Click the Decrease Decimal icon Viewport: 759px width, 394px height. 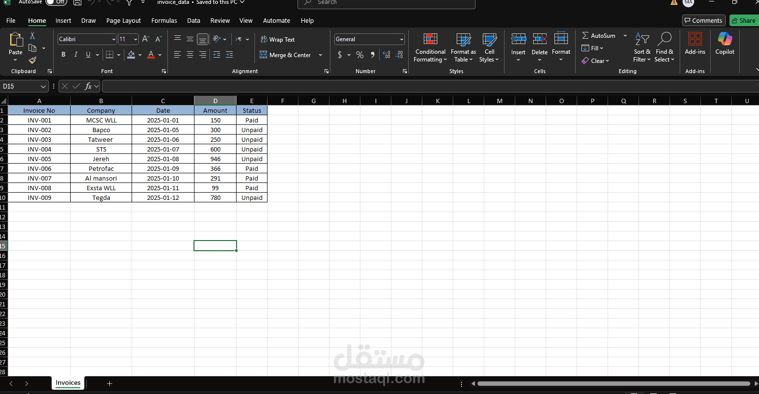(x=399, y=55)
